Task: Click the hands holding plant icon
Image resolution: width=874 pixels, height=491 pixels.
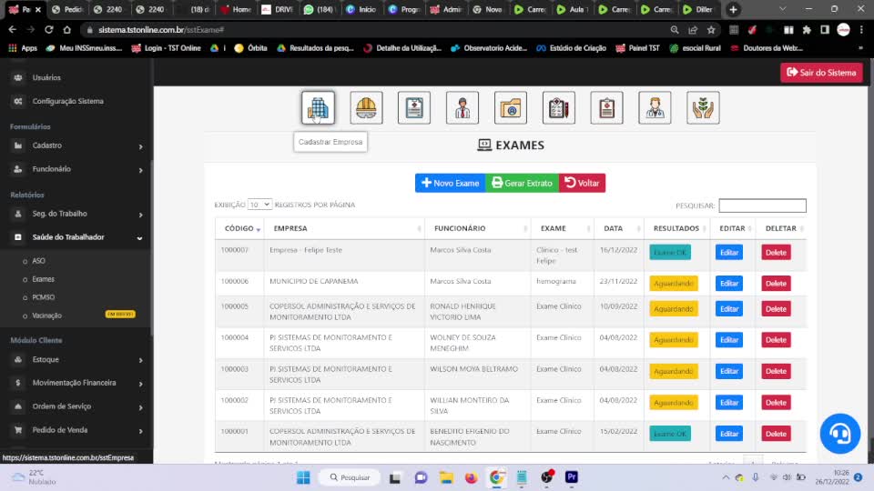Action: 703,107
